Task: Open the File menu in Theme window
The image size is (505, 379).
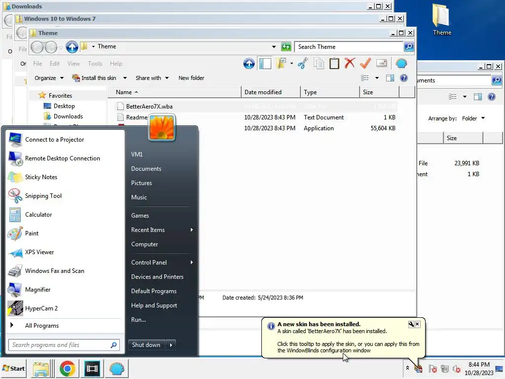Action: click(x=37, y=64)
